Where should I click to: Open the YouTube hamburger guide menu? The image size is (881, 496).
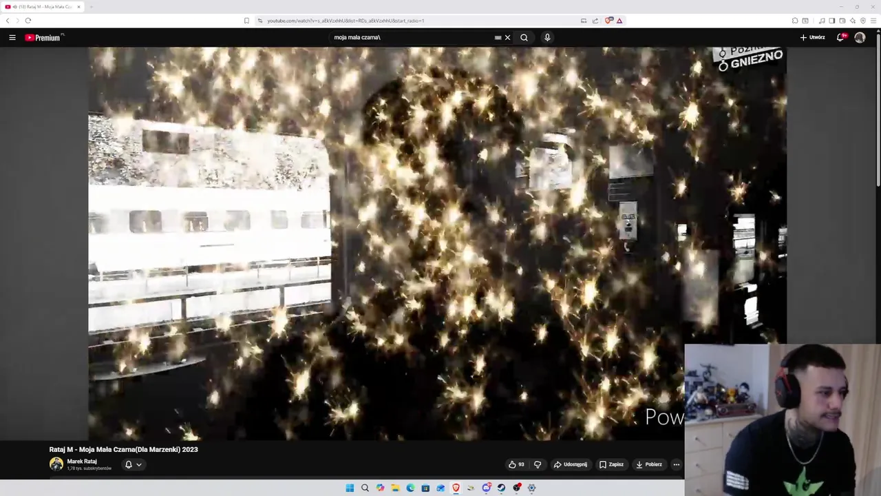pos(12,37)
